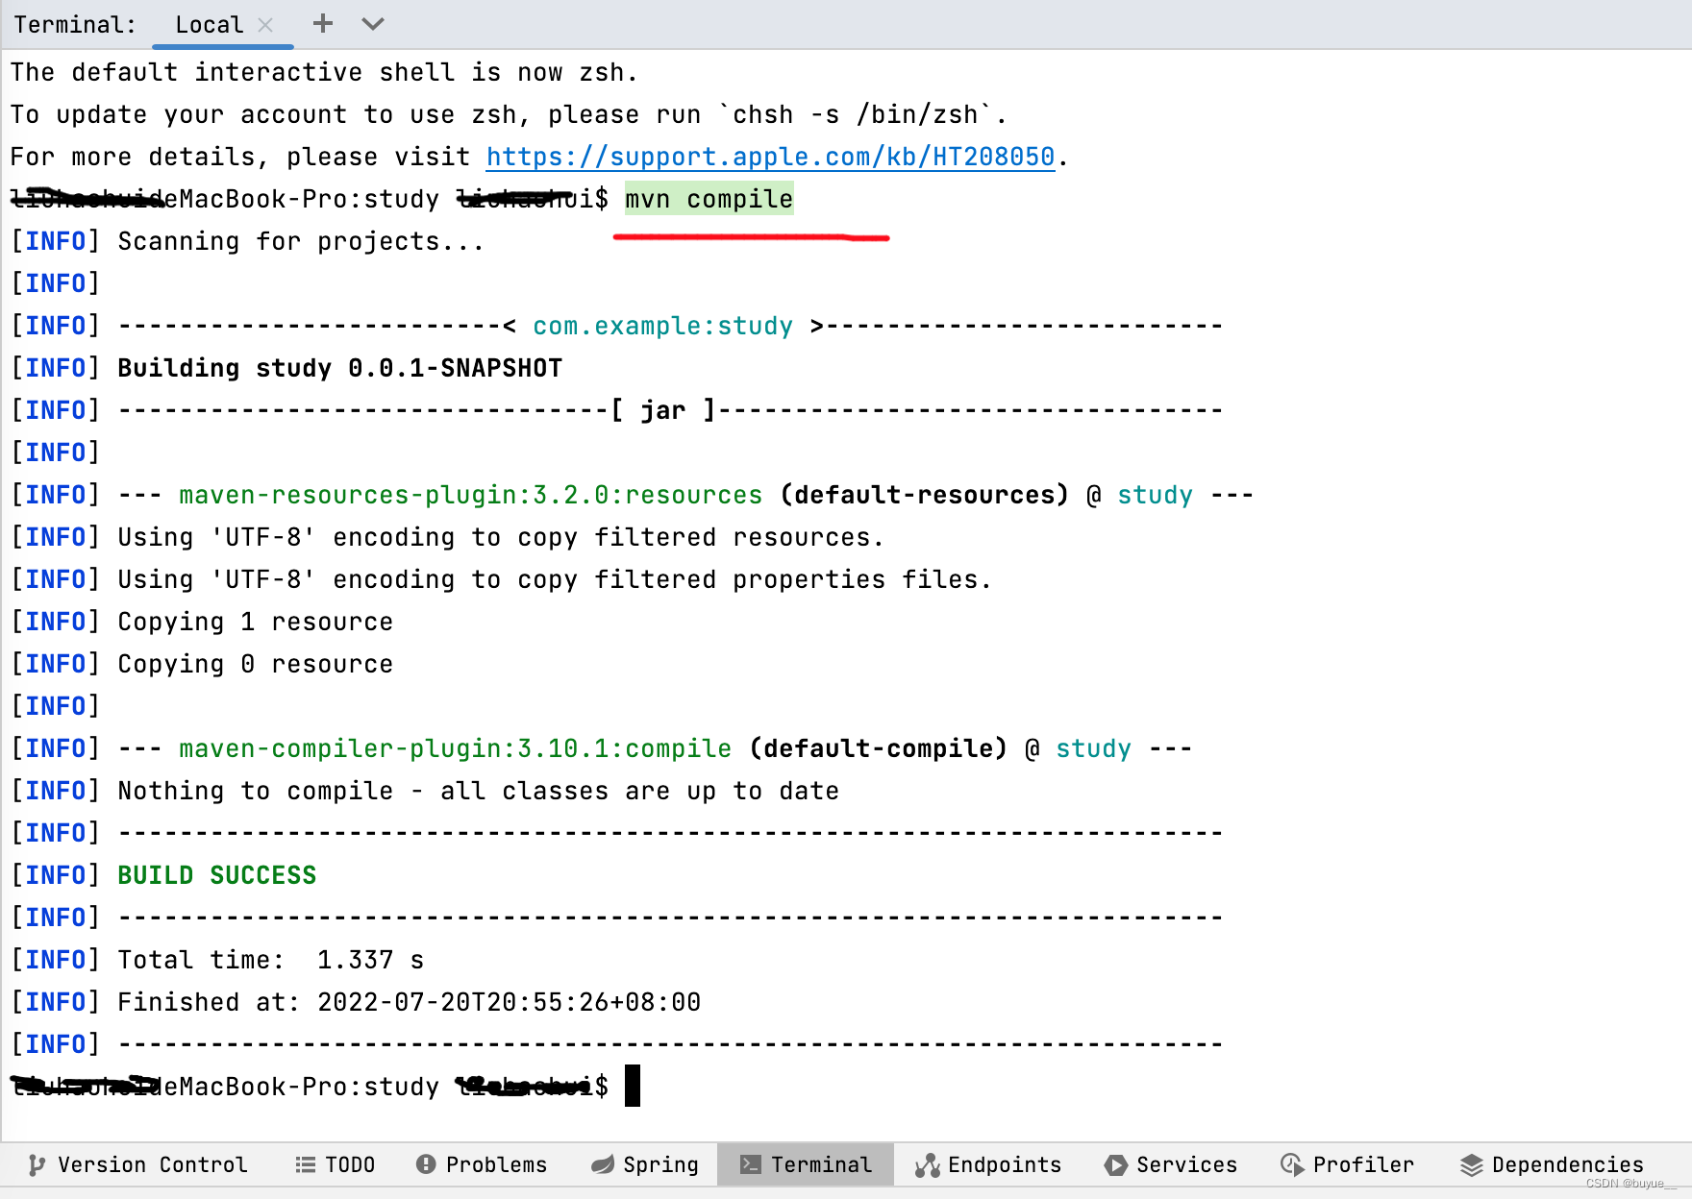
Task: Show the Problems tool window
Action: tap(481, 1165)
